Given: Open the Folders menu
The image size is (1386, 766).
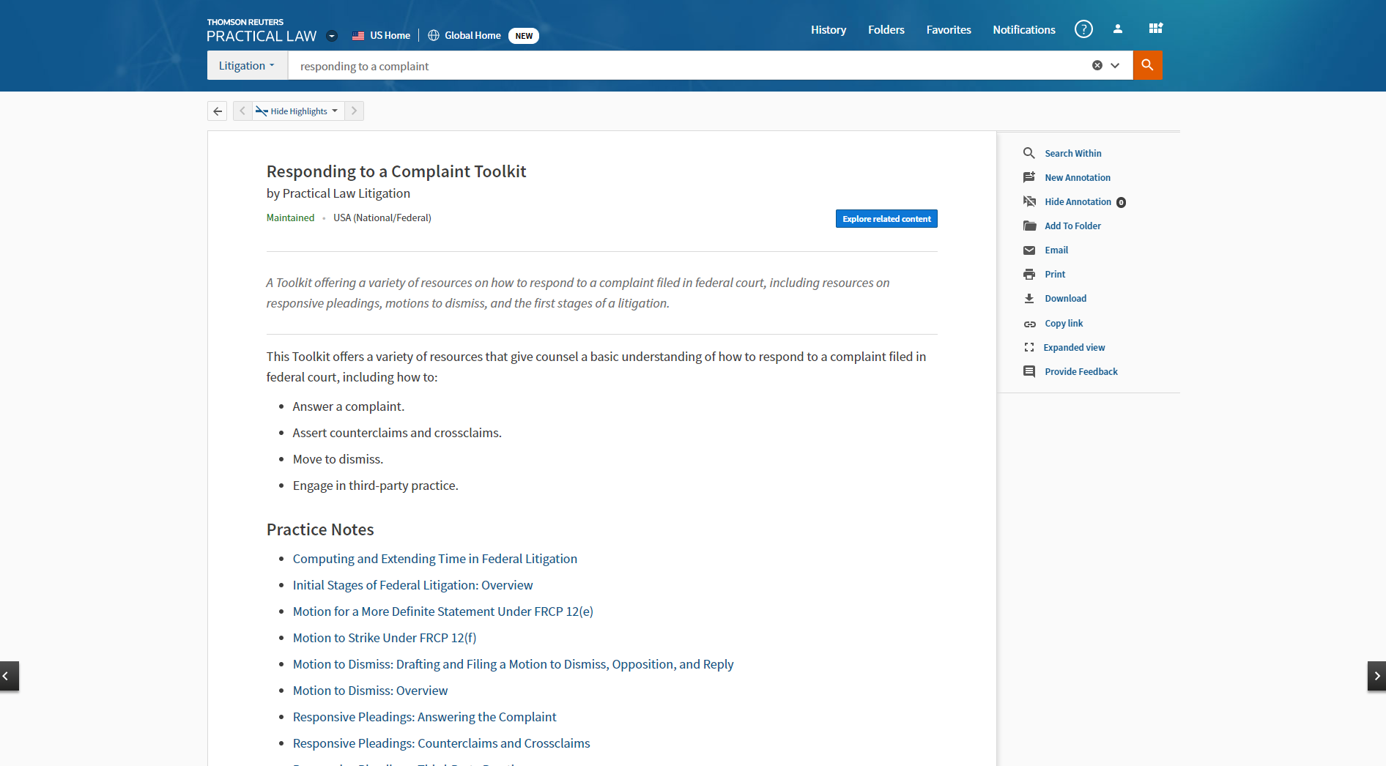Looking at the screenshot, I should click(x=886, y=30).
